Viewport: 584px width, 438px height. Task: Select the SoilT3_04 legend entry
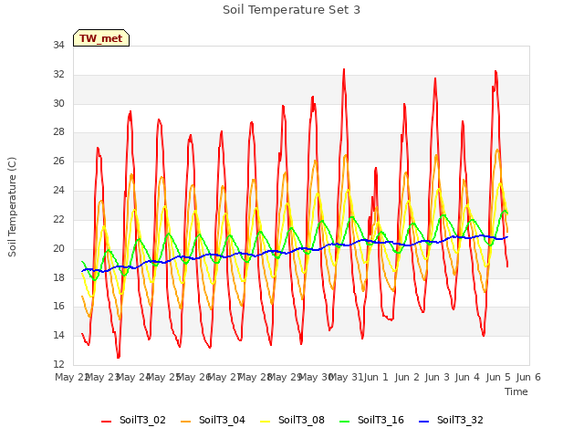tap(213, 421)
